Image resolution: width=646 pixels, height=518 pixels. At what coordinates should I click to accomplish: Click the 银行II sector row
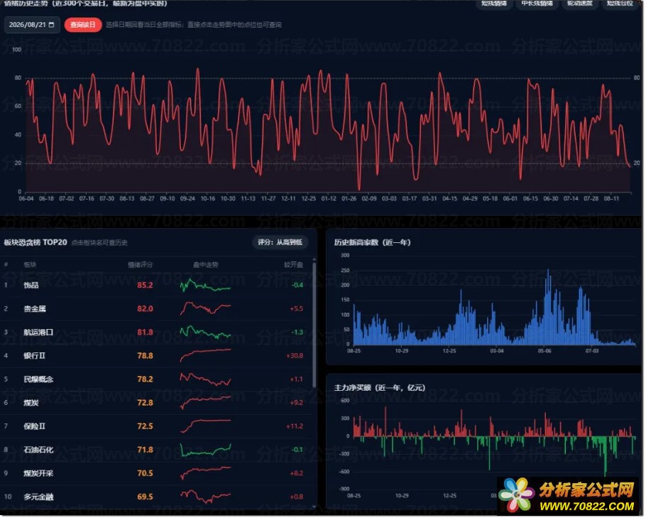(x=157, y=356)
